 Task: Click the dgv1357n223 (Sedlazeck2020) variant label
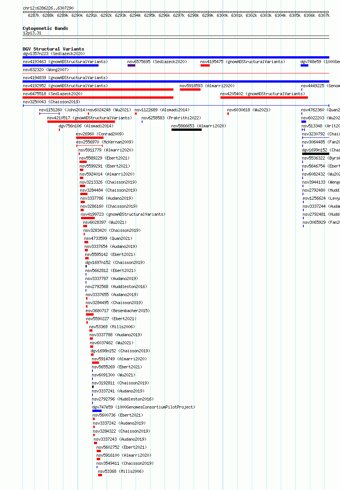pyautogui.click(x=53, y=54)
